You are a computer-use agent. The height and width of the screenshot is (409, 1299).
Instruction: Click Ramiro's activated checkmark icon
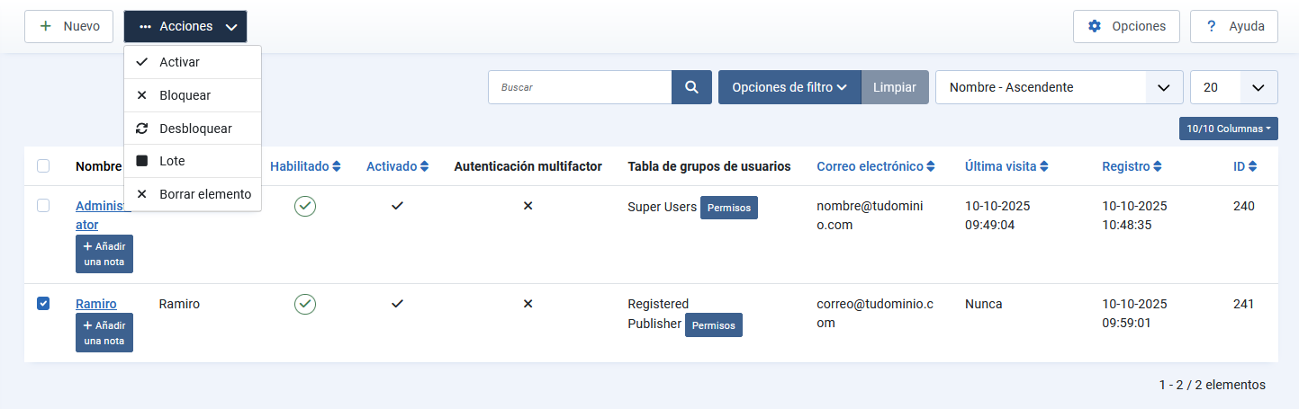pyautogui.click(x=397, y=304)
